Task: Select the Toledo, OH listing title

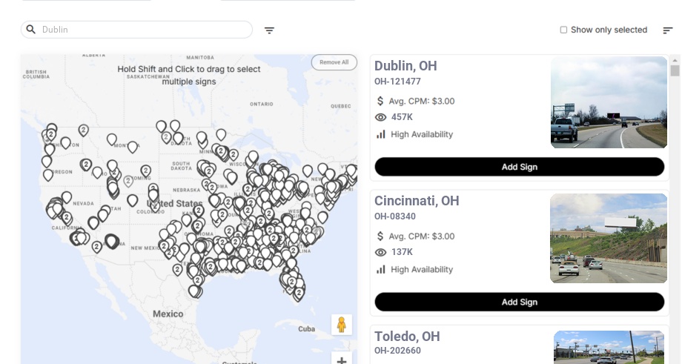Action: [407, 337]
